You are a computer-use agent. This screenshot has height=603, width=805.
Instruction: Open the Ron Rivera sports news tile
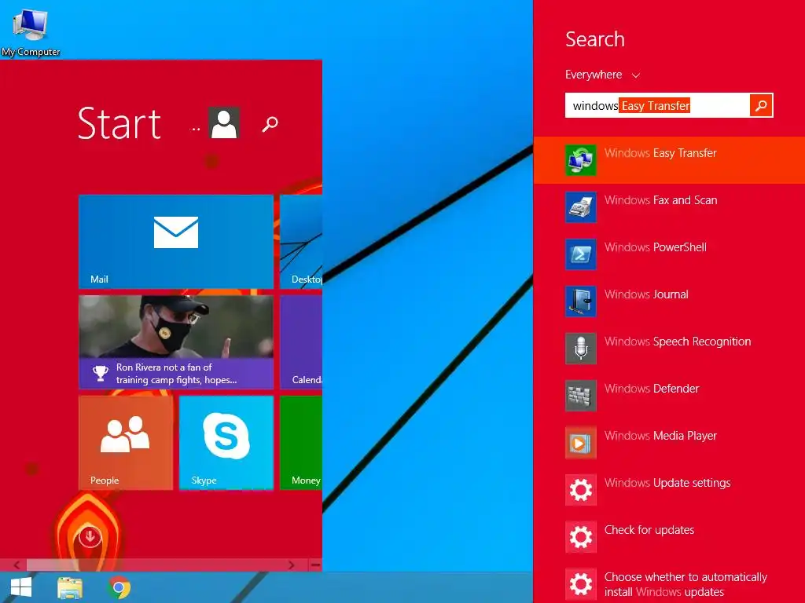pyautogui.click(x=176, y=342)
